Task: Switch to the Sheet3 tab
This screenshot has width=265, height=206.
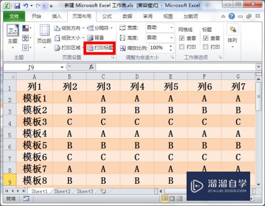Action: click(85, 191)
